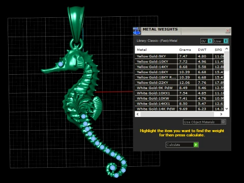
Task: Close the Metal Weights window
Action: [228, 30]
